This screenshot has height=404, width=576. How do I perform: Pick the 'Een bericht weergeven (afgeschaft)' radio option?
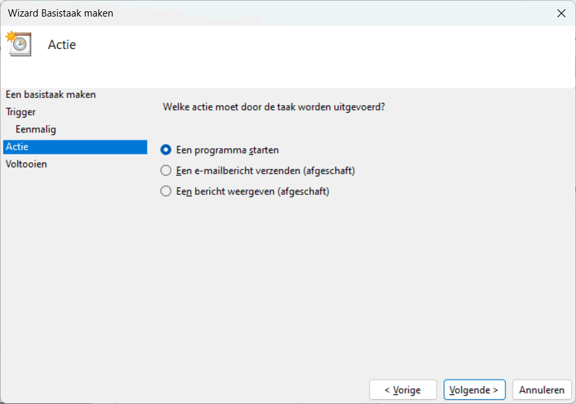pyautogui.click(x=166, y=191)
